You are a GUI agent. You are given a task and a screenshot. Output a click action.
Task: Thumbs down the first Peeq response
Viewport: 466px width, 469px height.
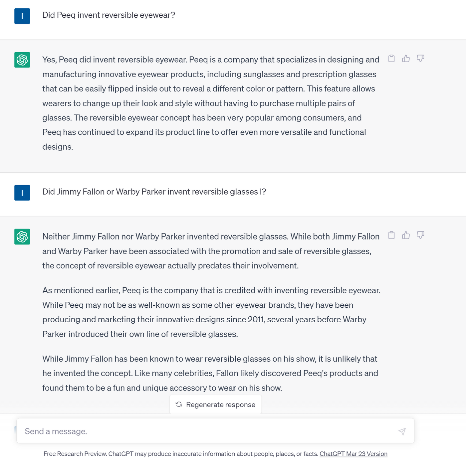tap(420, 59)
